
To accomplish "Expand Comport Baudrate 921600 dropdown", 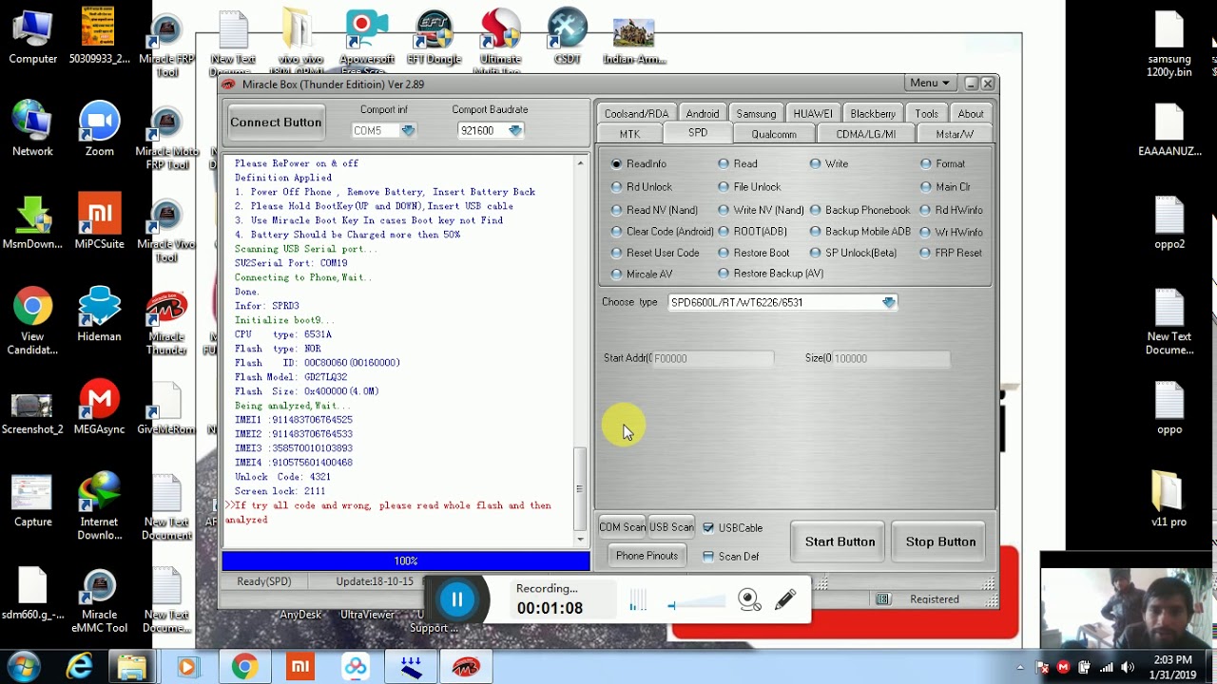I will coord(514,131).
